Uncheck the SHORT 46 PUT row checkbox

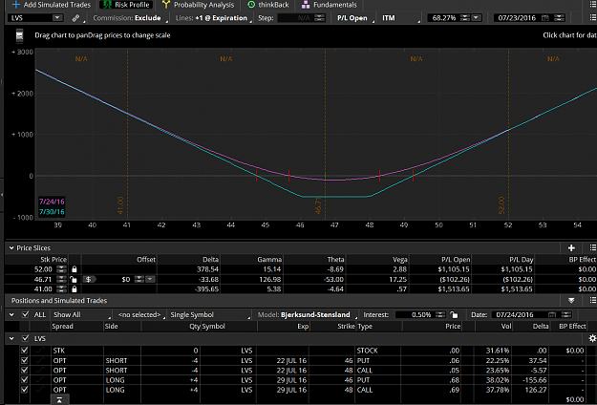(25, 360)
